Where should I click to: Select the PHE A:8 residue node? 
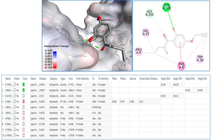tap(181, 66)
